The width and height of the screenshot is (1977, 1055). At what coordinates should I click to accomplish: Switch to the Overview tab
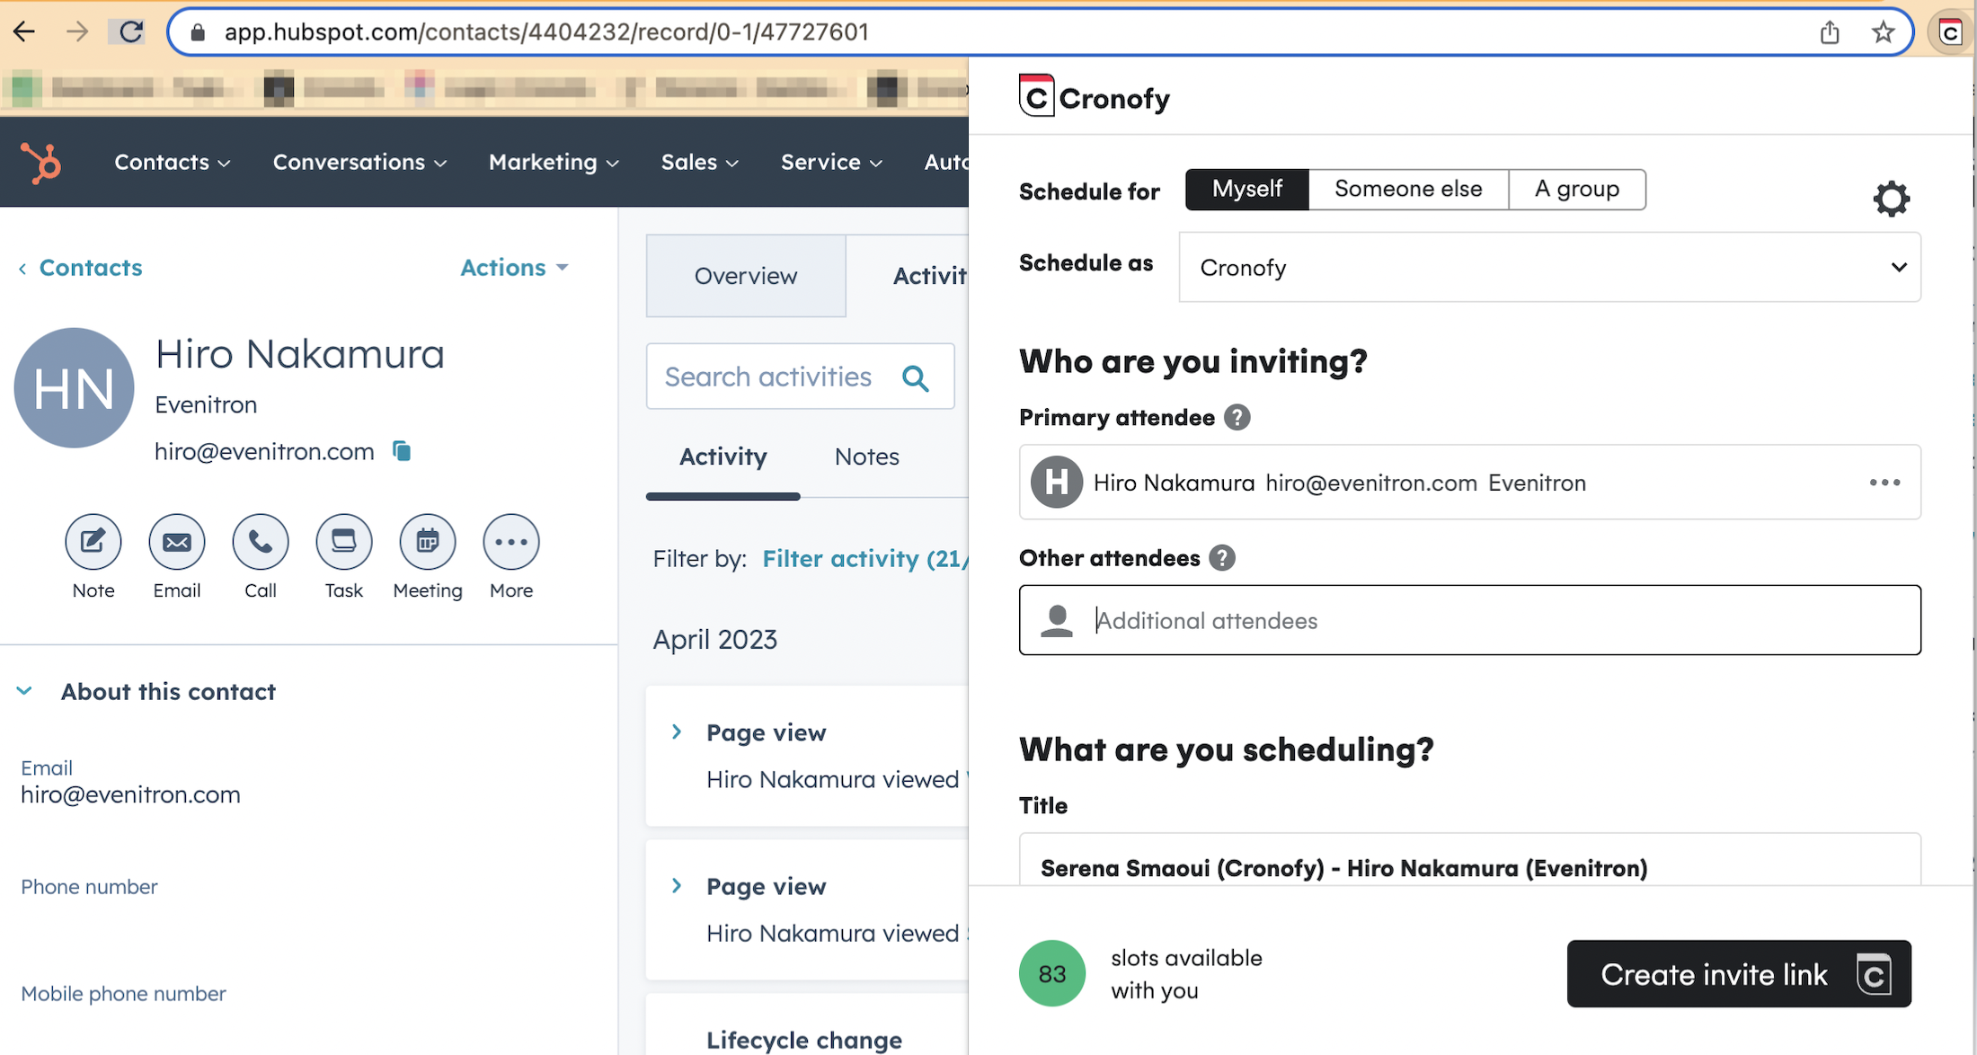point(746,276)
